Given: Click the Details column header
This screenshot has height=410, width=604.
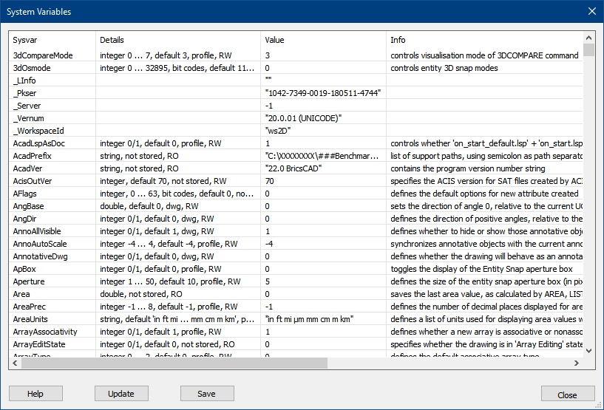Looking at the screenshot, I should (177, 40).
